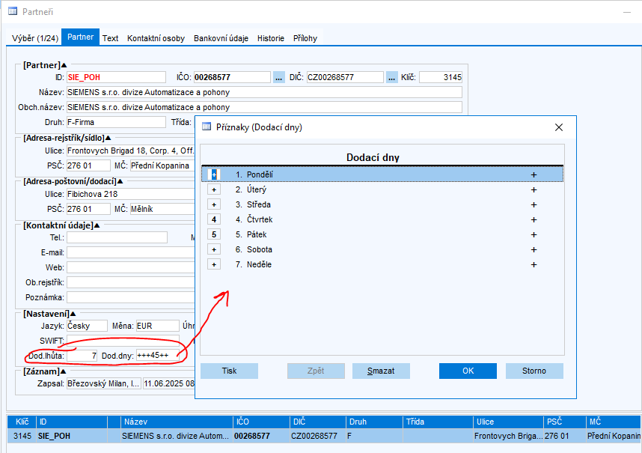Switch to the Bankovní údaje tab

point(222,38)
